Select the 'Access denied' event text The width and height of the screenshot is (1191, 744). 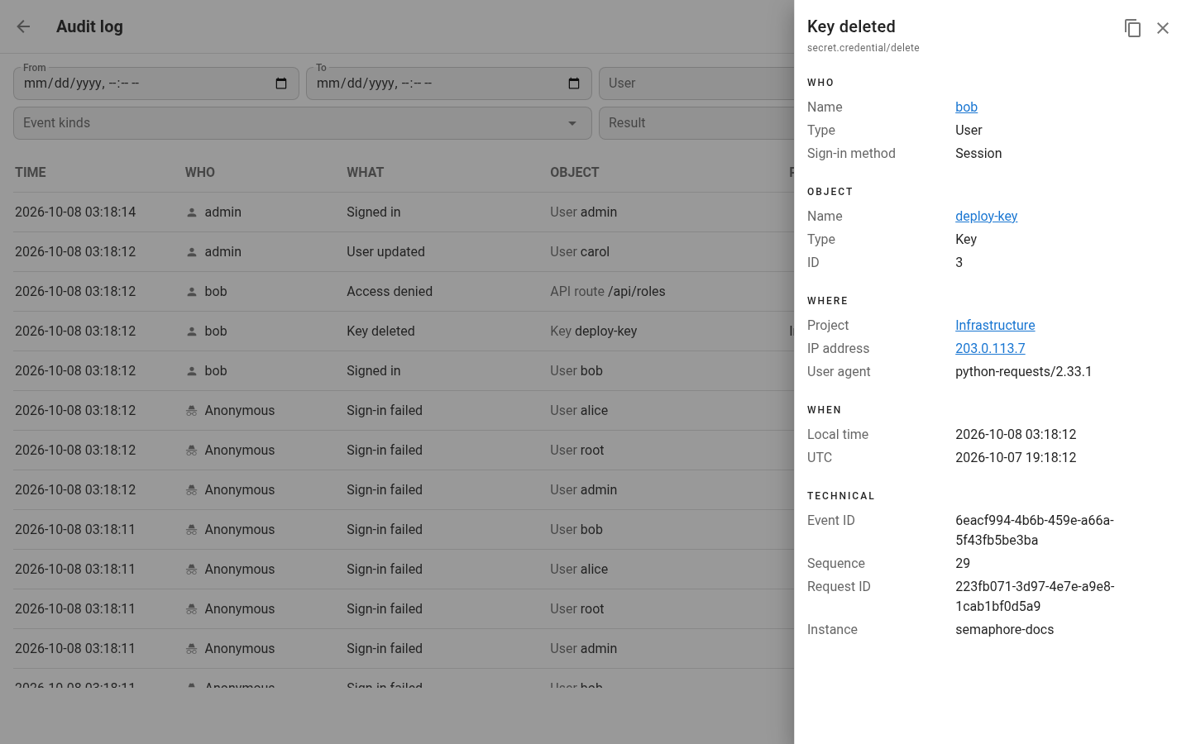tap(390, 291)
